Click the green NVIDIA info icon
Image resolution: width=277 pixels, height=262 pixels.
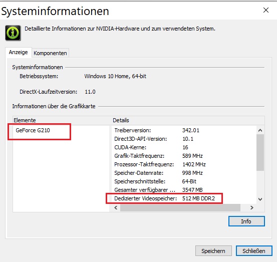[x=13, y=33]
